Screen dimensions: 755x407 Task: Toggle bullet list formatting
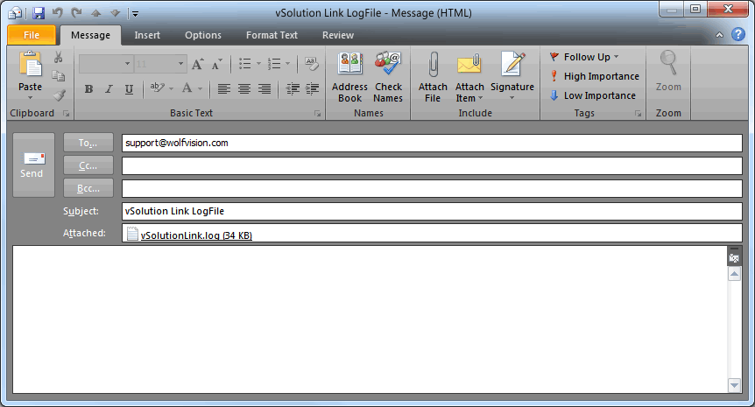coord(245,64)
